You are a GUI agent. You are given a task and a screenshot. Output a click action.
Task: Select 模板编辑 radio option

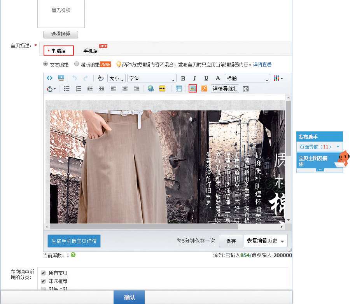[x=77, y=64]
